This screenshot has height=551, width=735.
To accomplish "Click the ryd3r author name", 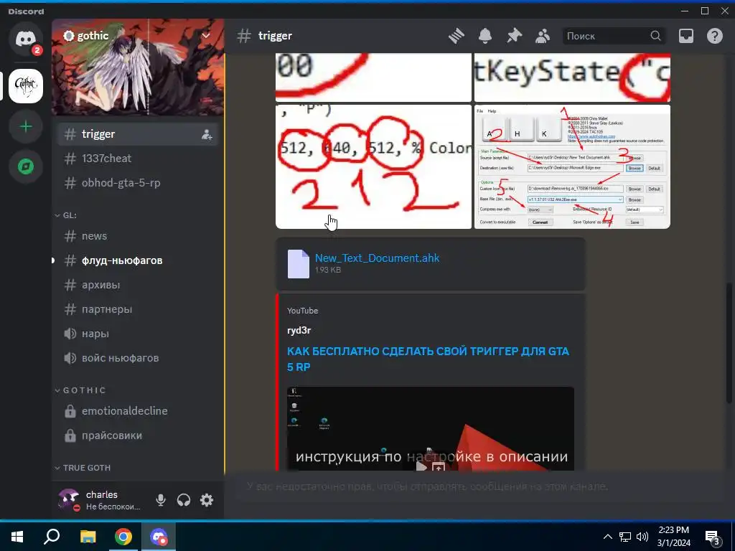I will [299, 330].
